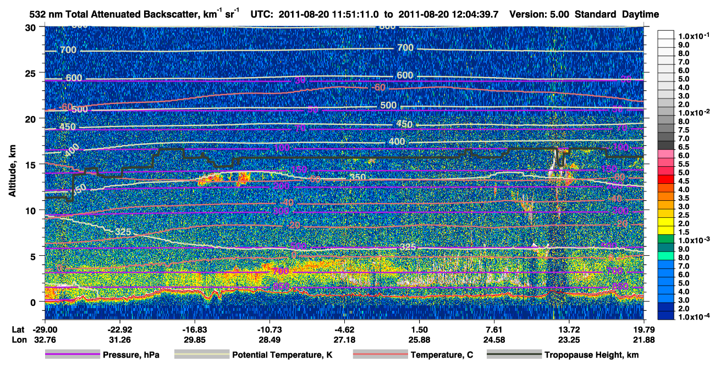The height and width of the screenshot is (367, 715).
Task: Click the salmon Temperature legend line sample
Action: [380, 354]
